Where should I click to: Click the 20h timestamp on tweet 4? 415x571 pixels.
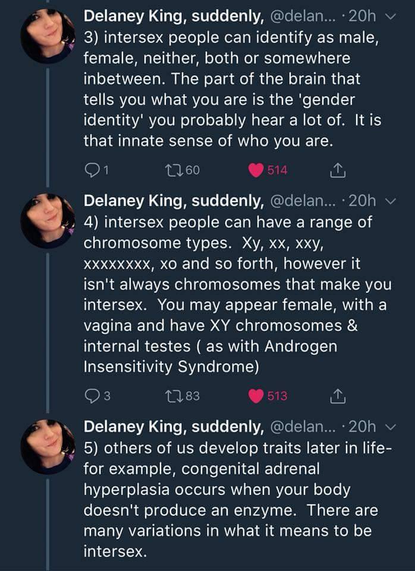363,201
